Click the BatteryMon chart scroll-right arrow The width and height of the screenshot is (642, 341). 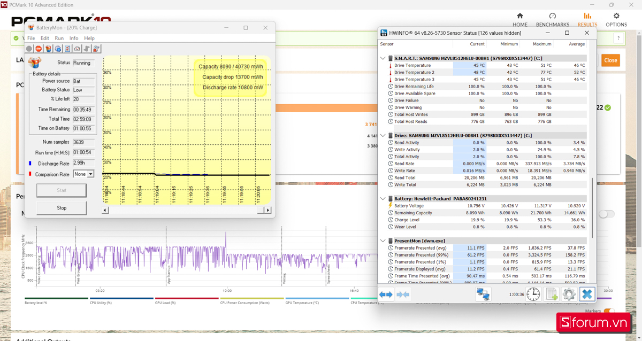[267, 210]
